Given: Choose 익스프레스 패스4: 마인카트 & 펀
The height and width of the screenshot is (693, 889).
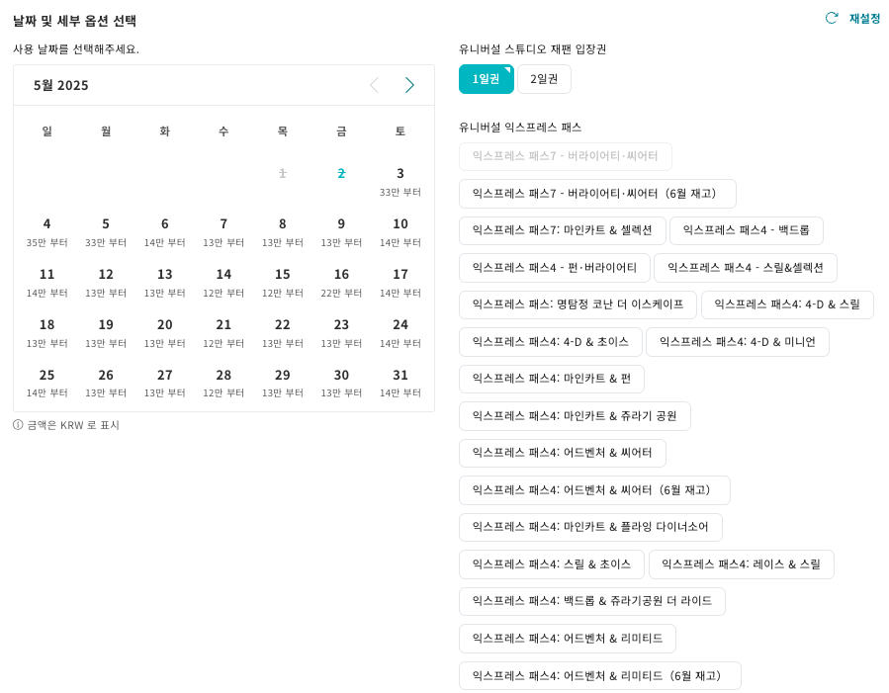Looking at the screenshot, I should click(x=551, y=379).
